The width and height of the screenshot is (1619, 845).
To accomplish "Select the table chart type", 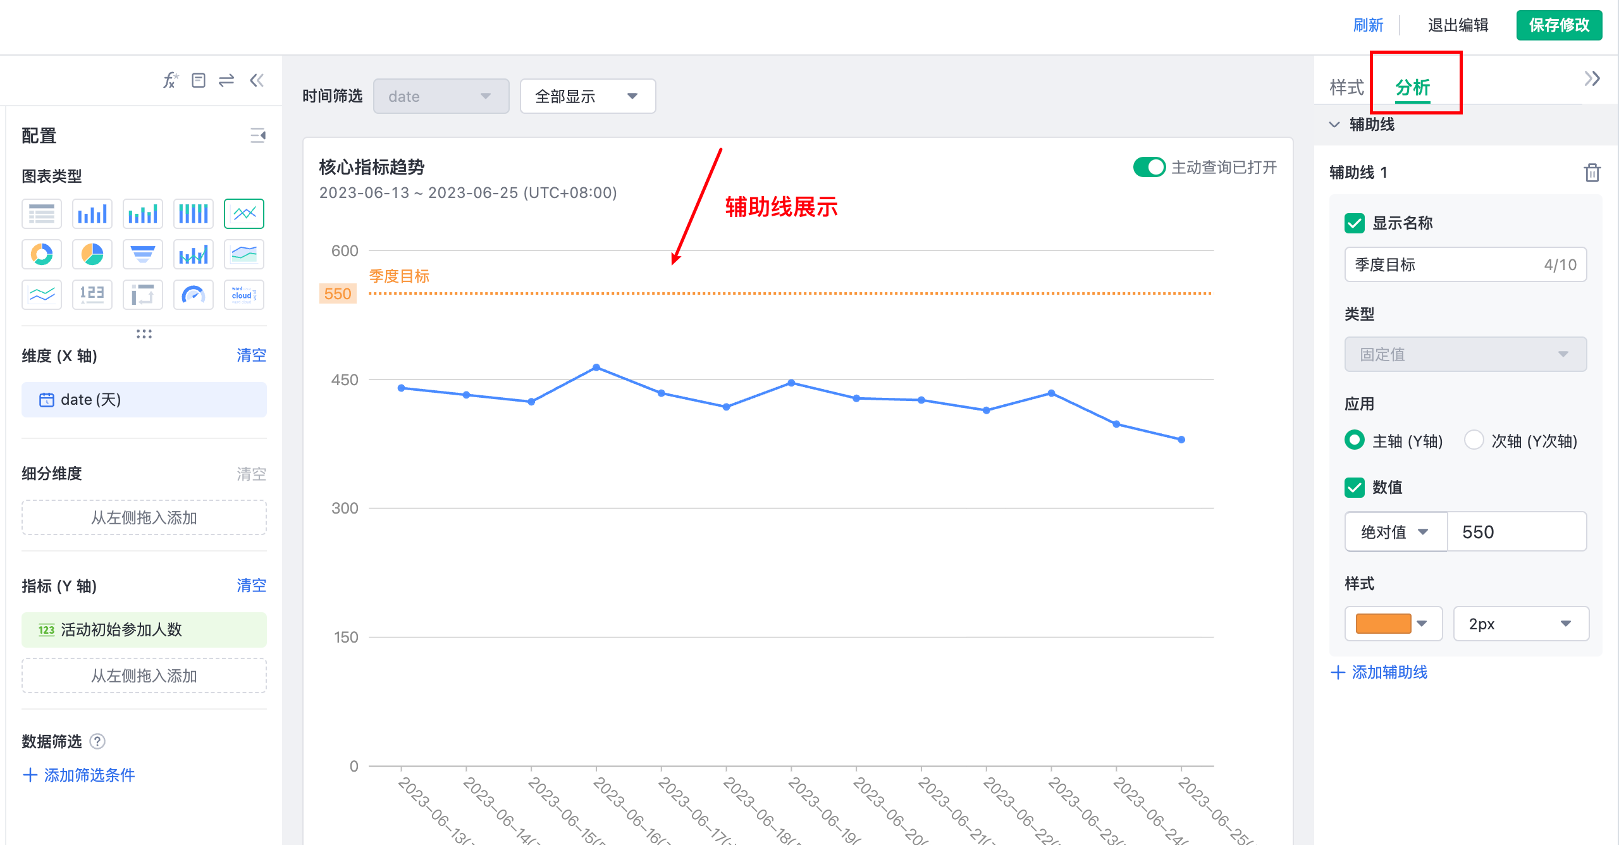I will point(41,214).
